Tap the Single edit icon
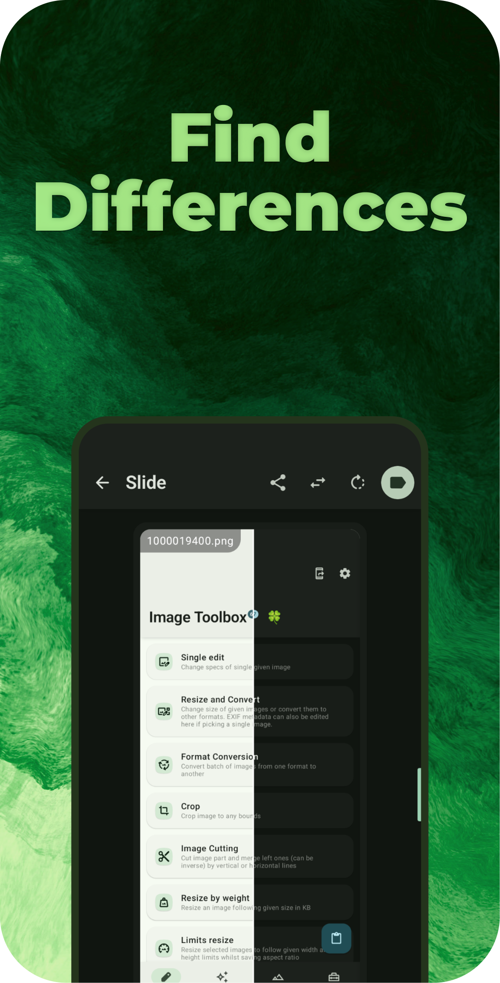 164,662
